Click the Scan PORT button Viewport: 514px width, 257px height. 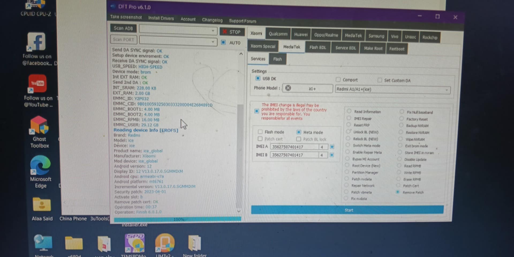pos(123,40)
